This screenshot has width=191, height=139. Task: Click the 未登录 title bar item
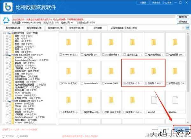point(143,3)
